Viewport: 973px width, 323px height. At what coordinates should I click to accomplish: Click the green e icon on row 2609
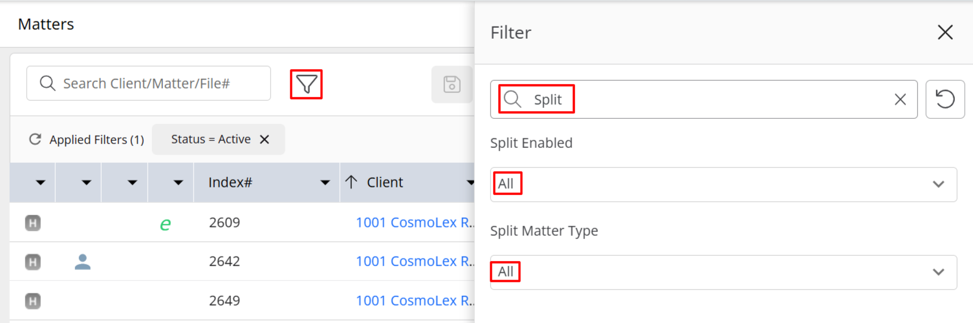[166, 224]
